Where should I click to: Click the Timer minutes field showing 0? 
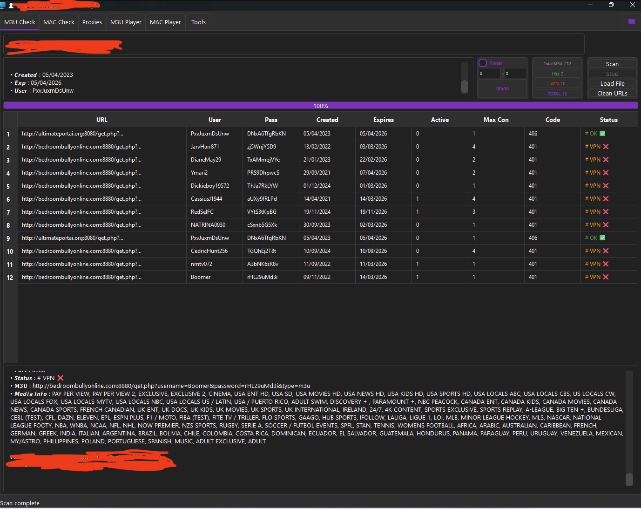[489, 74]
